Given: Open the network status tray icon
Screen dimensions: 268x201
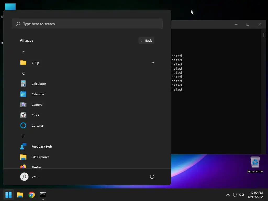Looking at the screenshot, I should (x=235, y=194).
